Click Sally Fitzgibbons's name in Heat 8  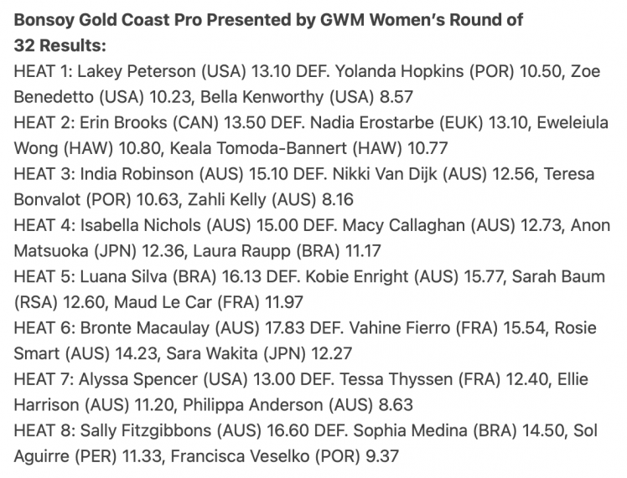click(x=146, y=430)
